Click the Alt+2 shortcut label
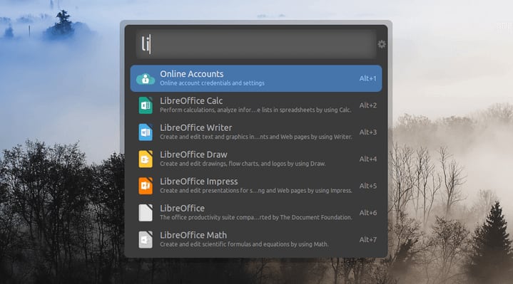The width and height of the screenshot is (513, 284). coord(368,105)
